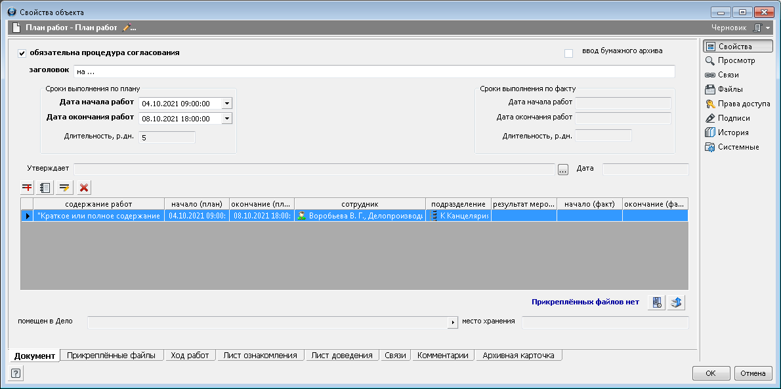Click the ellipsis button next to Утверждает
The height and width of the screenshot is (389, 781).
click(x=562, y=170)
